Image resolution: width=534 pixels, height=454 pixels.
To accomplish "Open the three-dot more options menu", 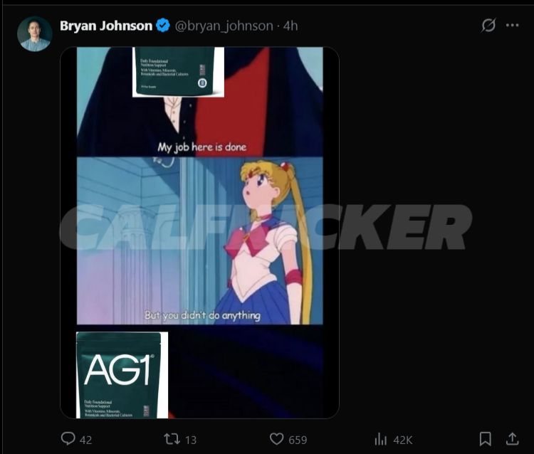I will pos(512,25).
